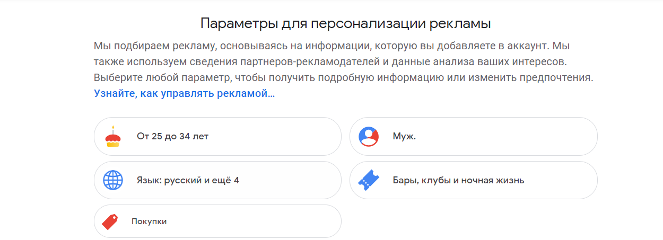Click the 'Бары, клубы и ночная жизнь' text
663x240 pixels.
(458, 181)
